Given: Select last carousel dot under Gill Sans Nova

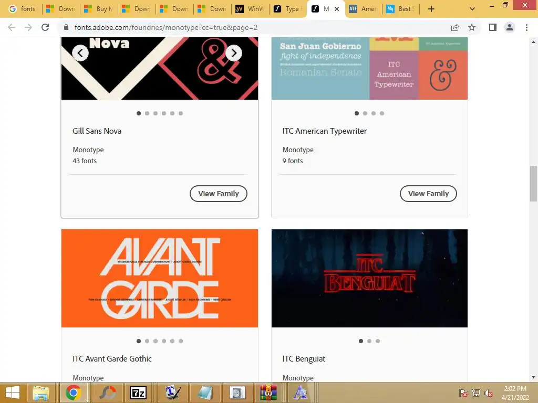Looking at the screenshot, I should pos(181,113).
